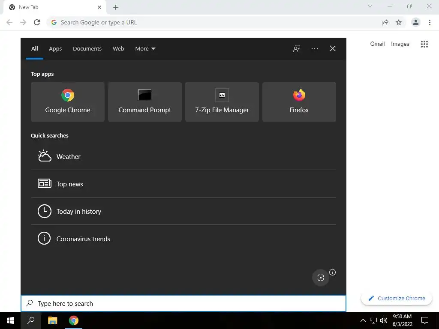This screenshot has width=439, height=329.
Task: Click the taskbar search icon
Action: pos(31,320)
